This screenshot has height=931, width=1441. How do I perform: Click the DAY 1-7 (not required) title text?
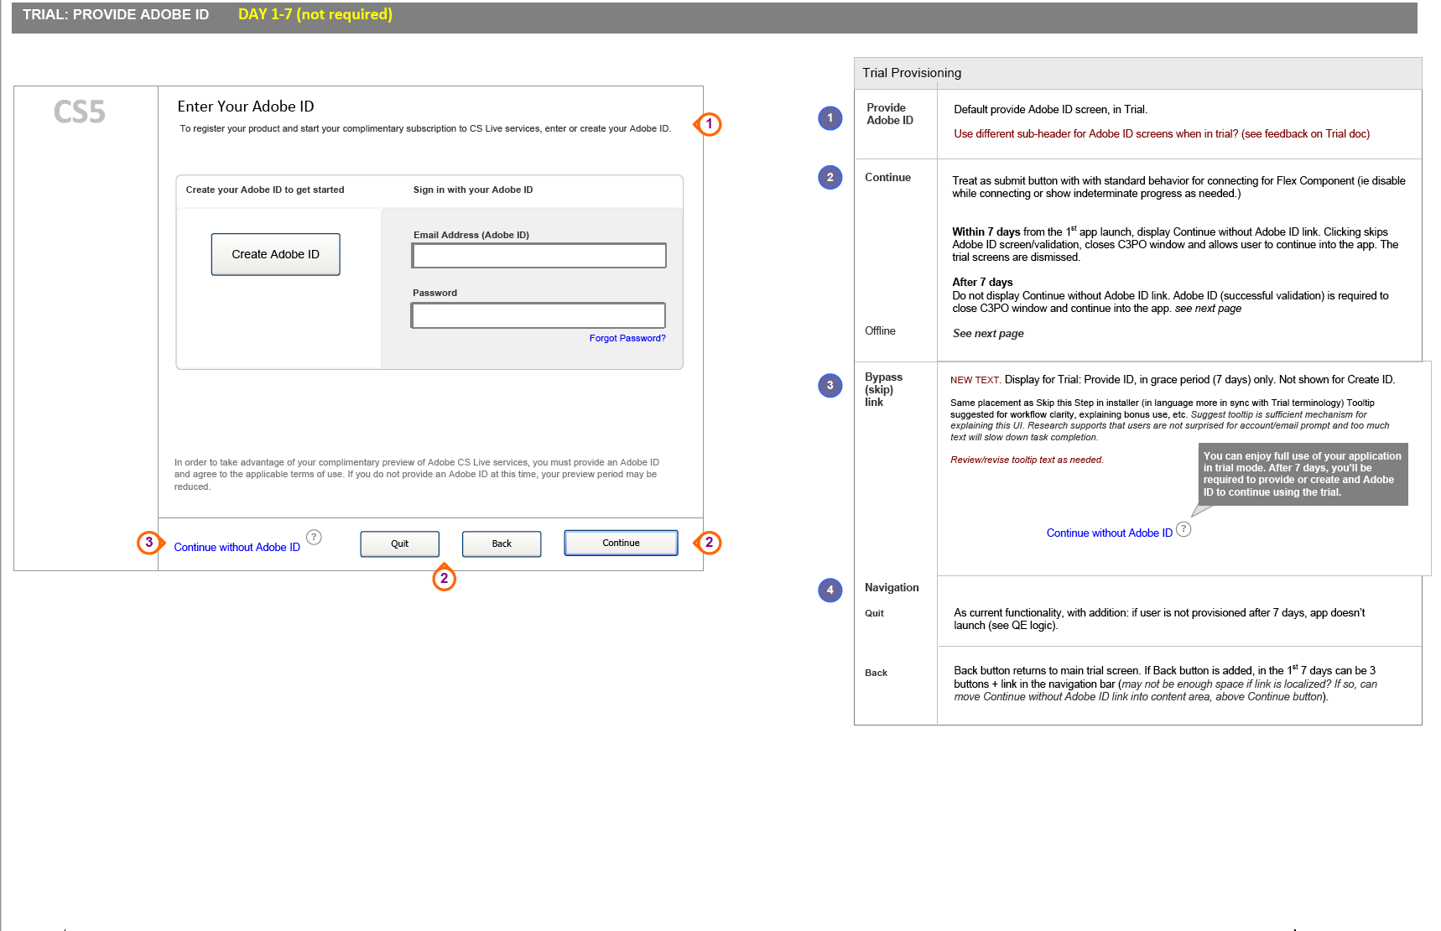click(315, 14)
